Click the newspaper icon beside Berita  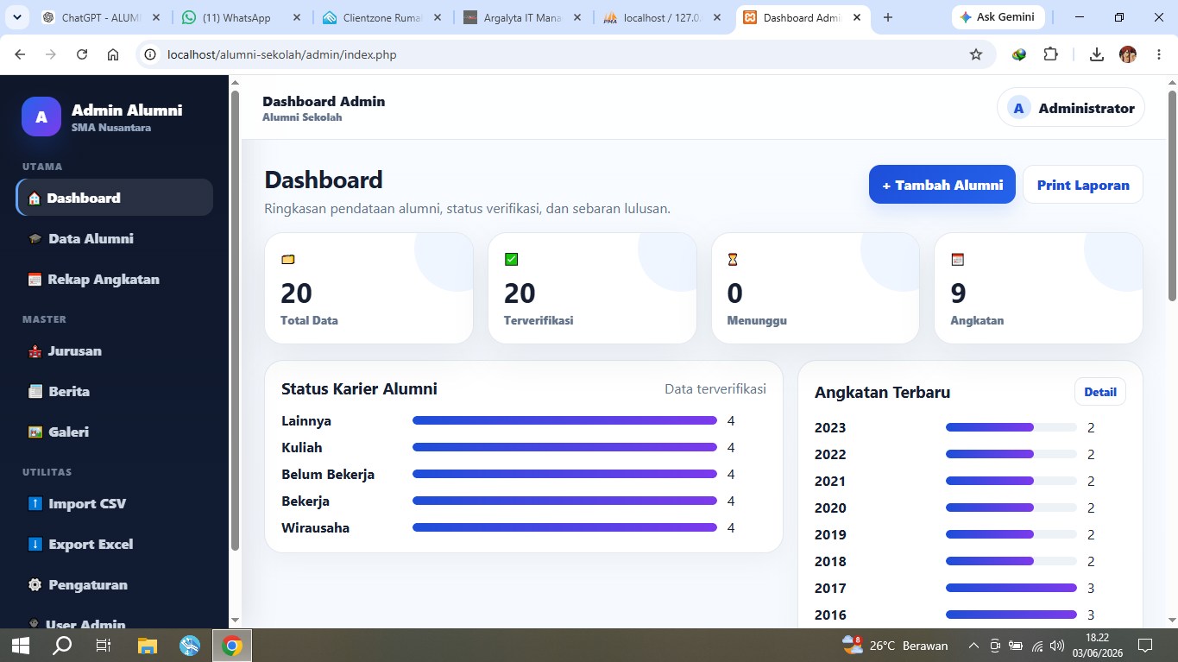point(35,392)
